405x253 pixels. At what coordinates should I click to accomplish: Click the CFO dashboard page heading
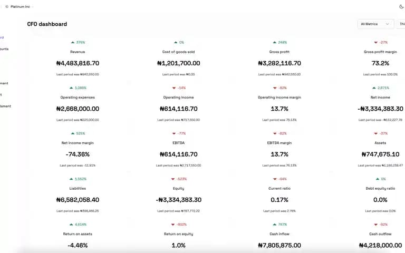[x=47, y=24]
